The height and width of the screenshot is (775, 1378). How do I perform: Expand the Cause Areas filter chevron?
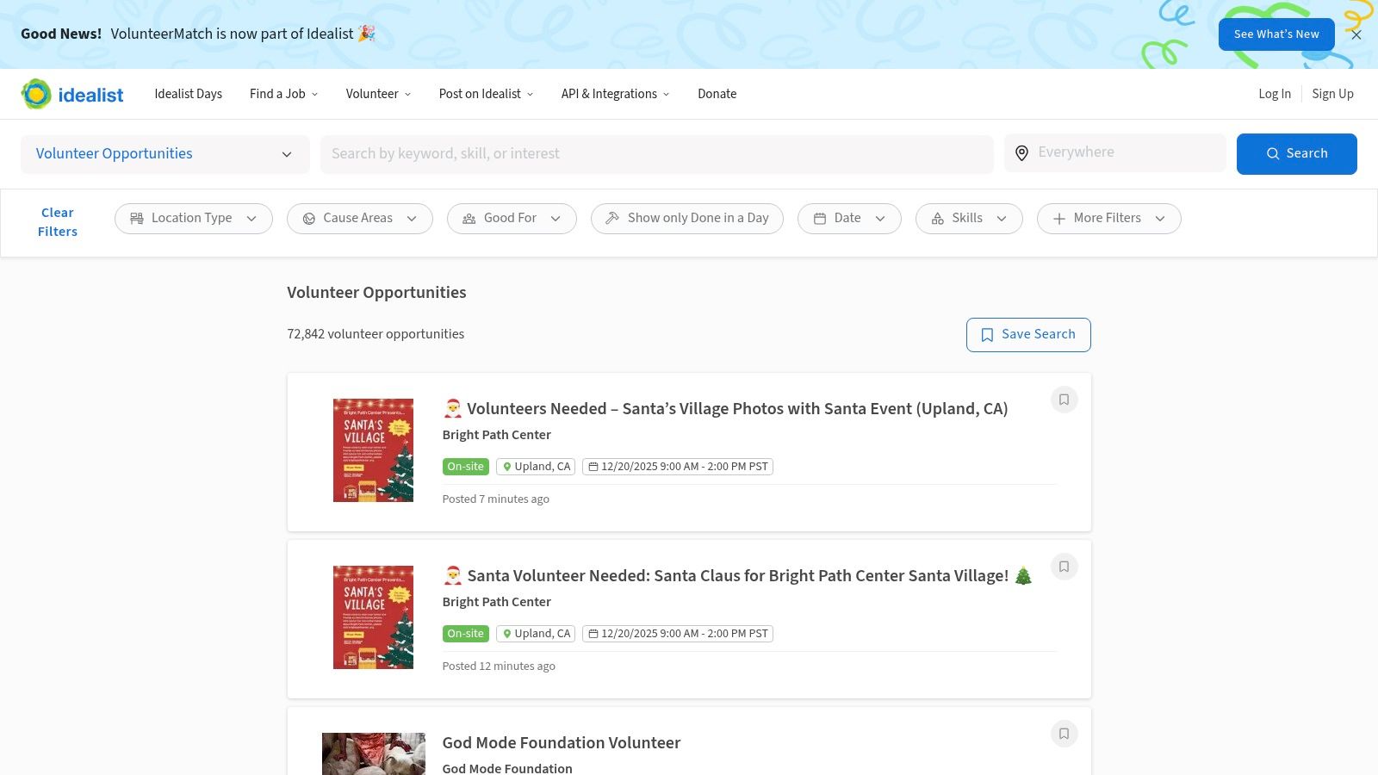tap(412, 219)
